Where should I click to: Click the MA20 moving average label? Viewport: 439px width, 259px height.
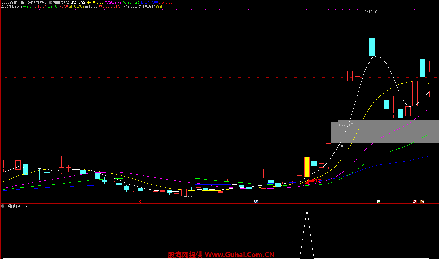[x=113, y=2]
